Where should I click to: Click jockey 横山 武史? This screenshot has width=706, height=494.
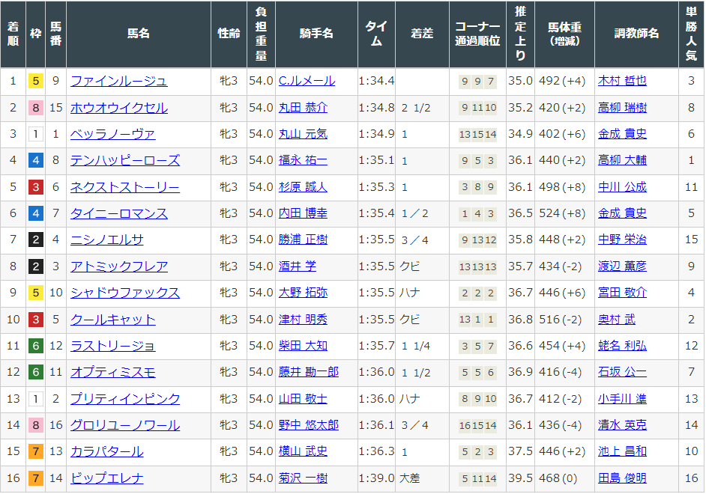[303, 451]
